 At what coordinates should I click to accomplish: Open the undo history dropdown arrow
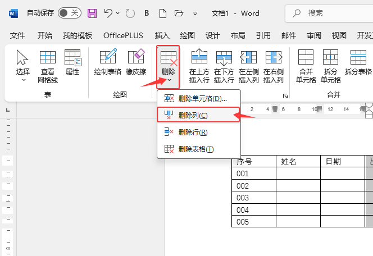click(x=118, y=13)
